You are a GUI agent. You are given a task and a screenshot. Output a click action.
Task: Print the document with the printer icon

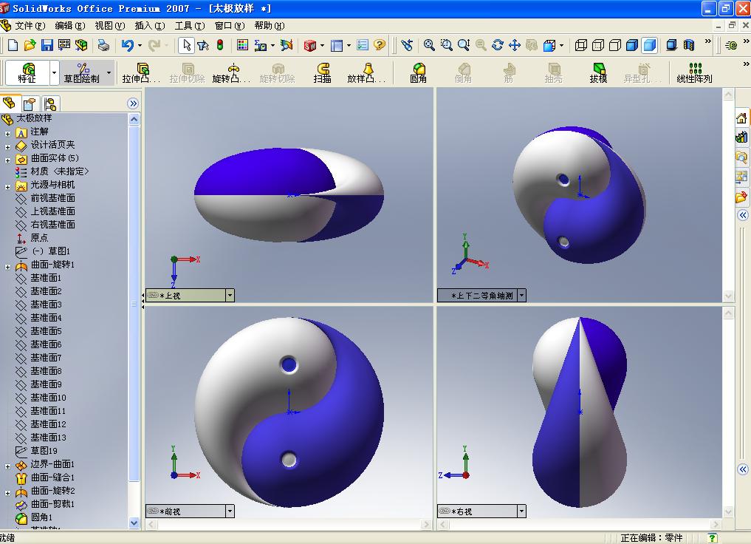coord(103,45)
